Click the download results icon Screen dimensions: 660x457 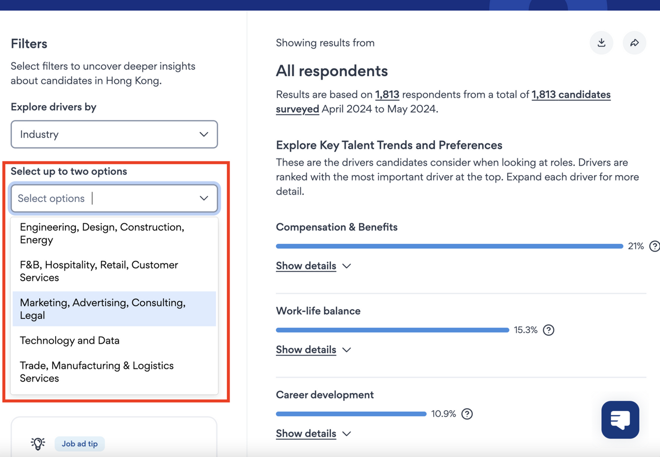click(x=601, y=43)
